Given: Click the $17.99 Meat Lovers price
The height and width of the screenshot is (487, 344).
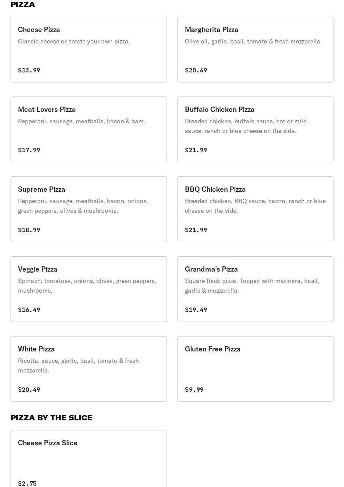Looking at the screenshot, I should (29, 150).
